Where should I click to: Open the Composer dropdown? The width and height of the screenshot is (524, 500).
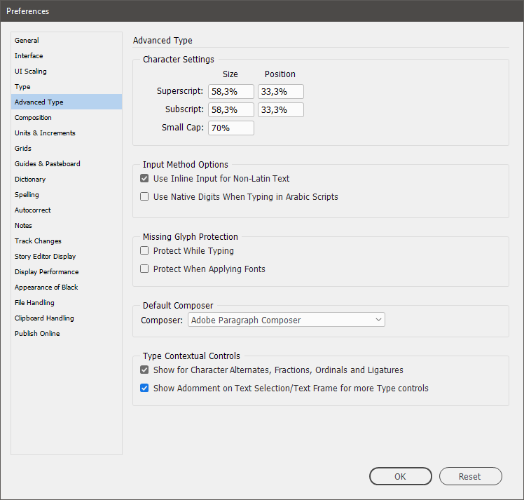[287, 320]
